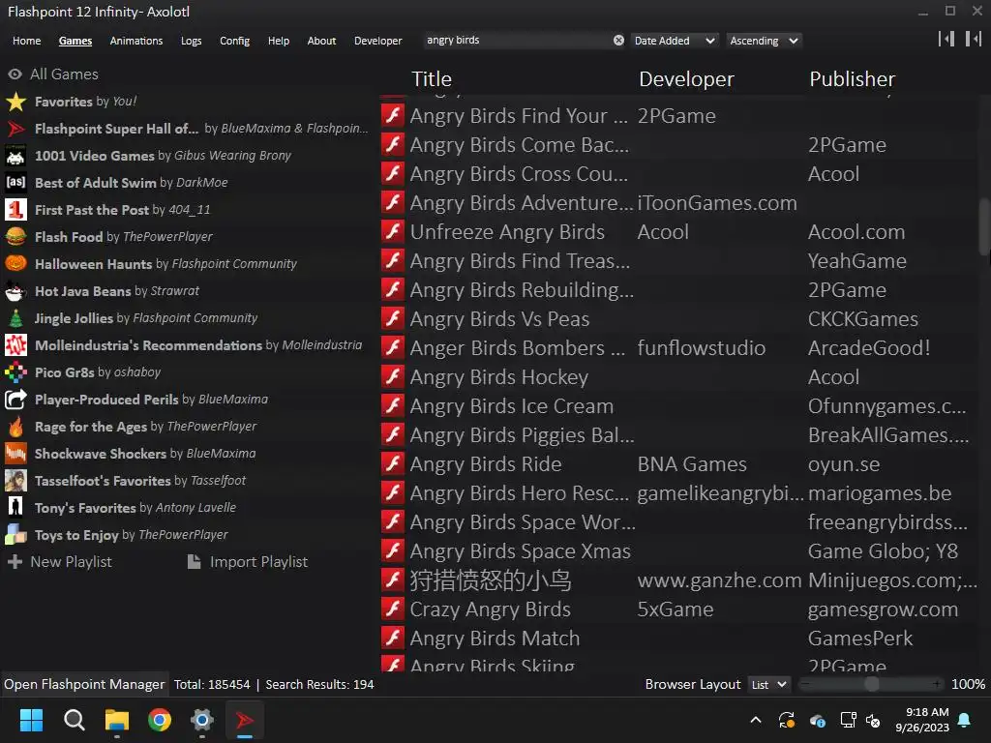The image size is (991, 743).
Task: Create a New Playlist
Action: pos(60,562)
